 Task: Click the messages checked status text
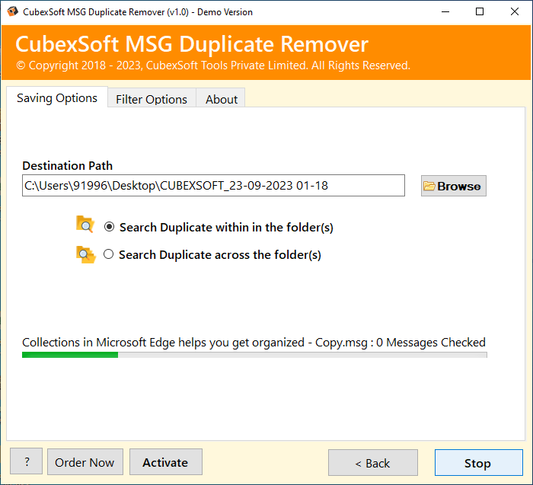[x=254, y=343]
